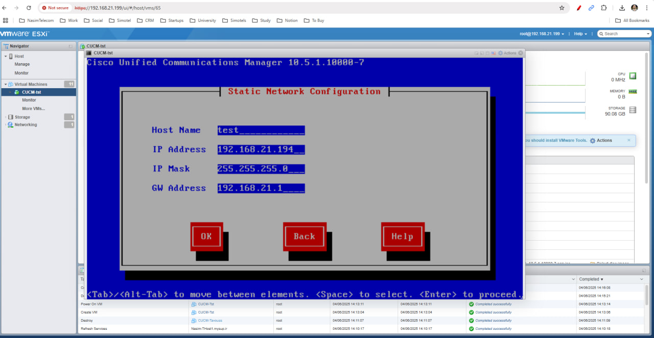
Task: Open the All Bookmarks folder
Action: tap(632, 20)
